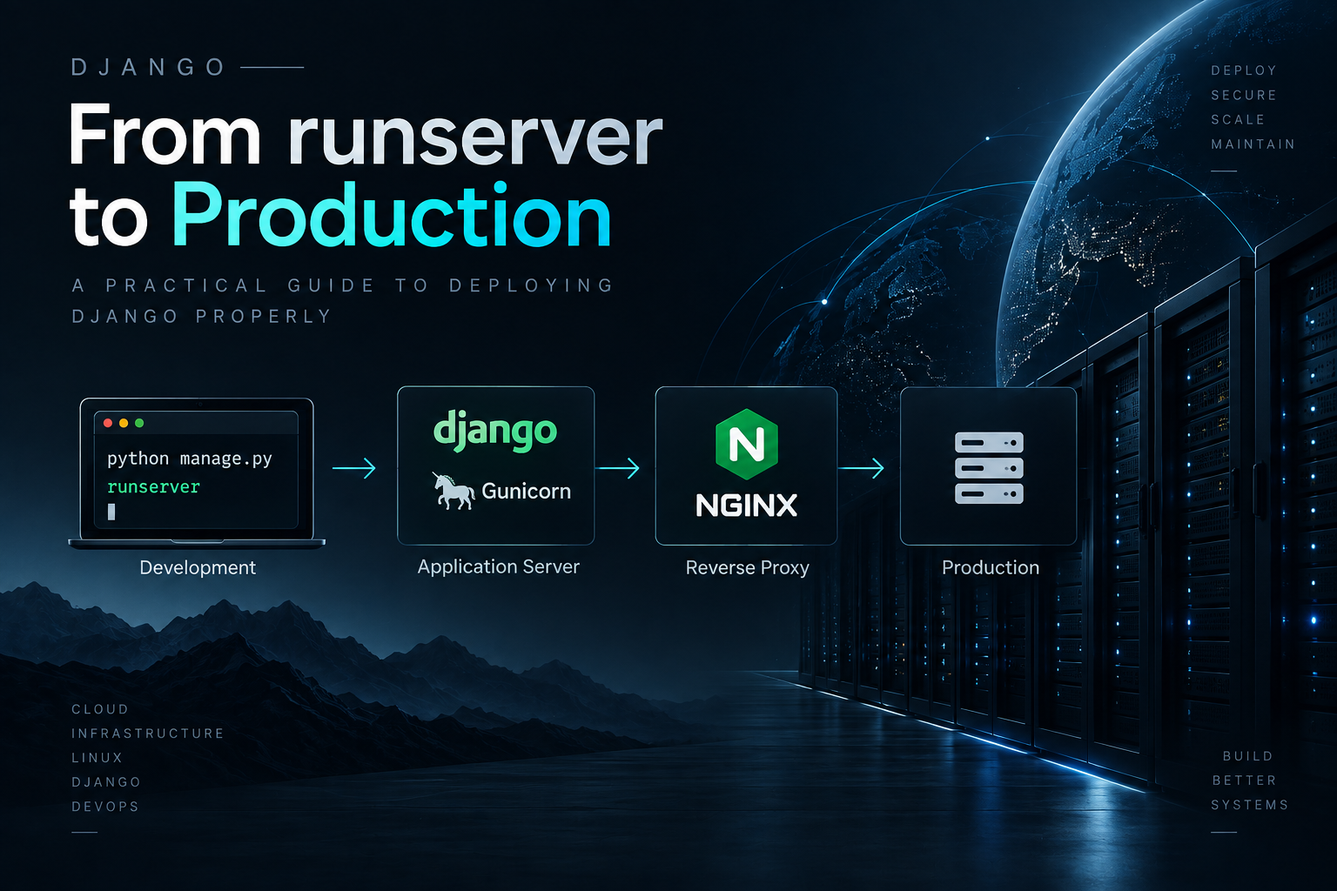Click 'LINUX' in the bottom-left list
Screen dimensions: 1337x891
coord(97,758)
